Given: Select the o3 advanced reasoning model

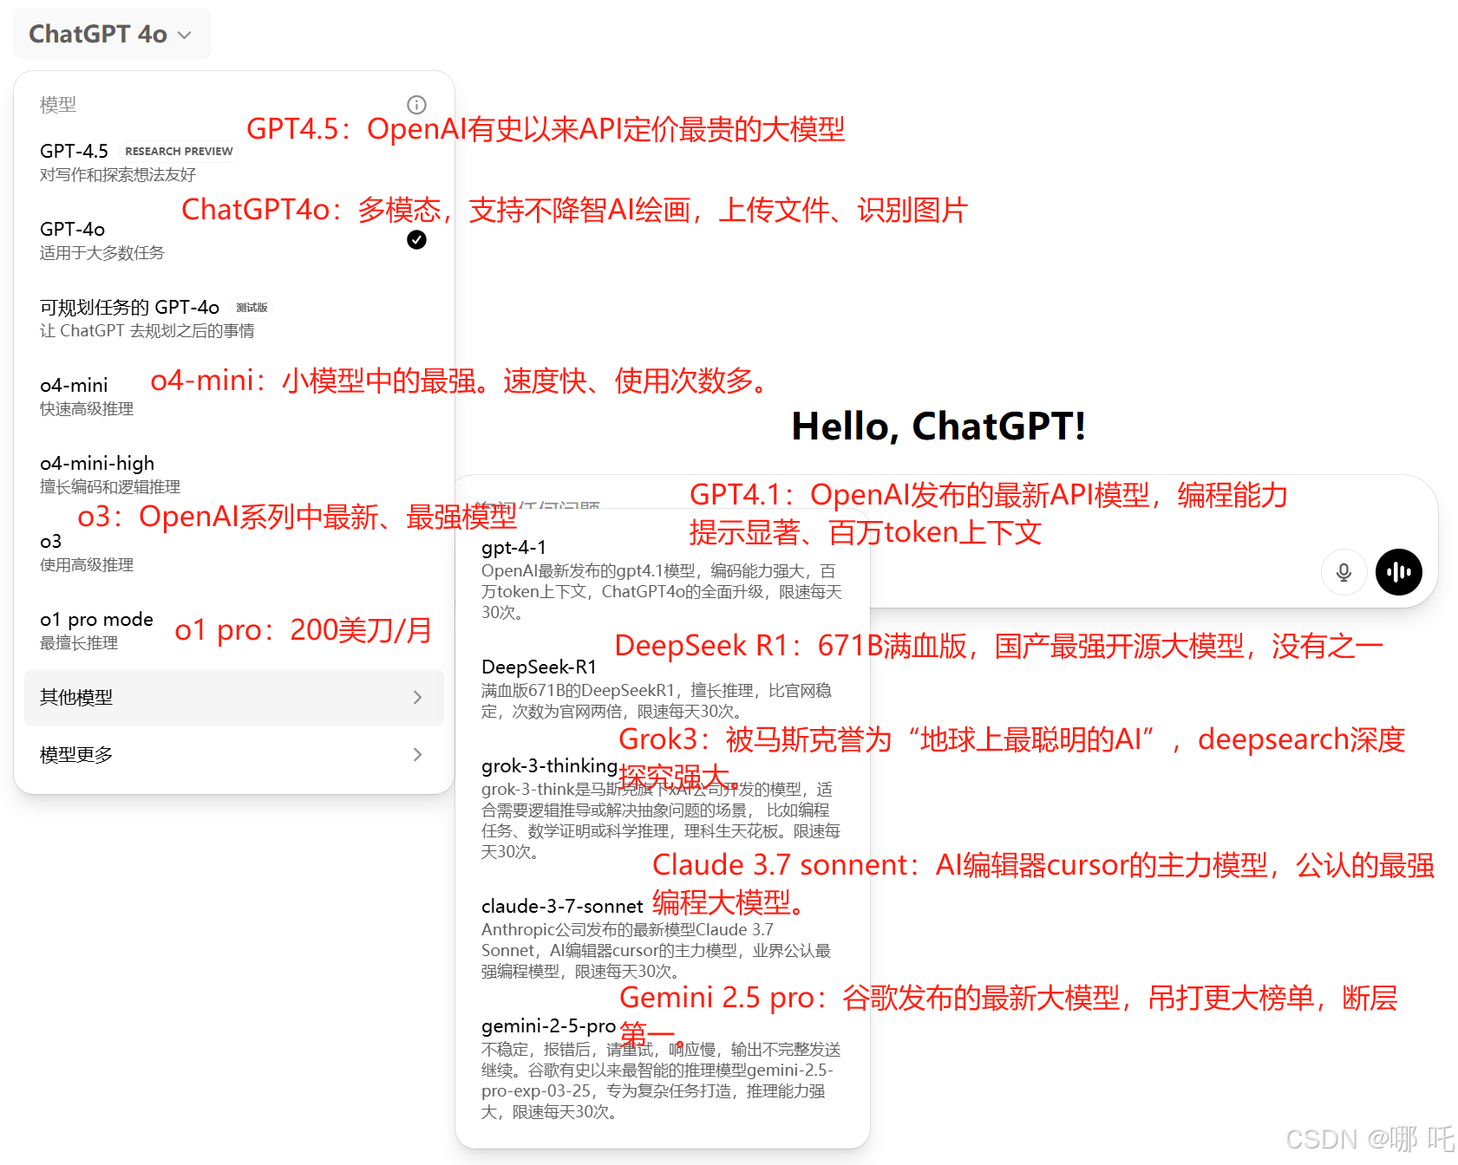Looking at the screenshot, I should coord(233,552).
